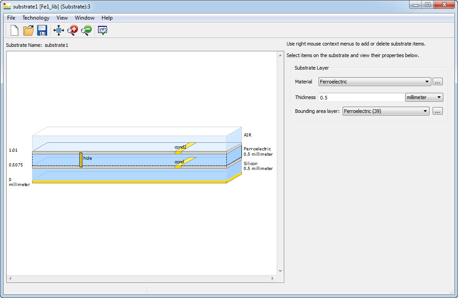The width and height of the screenshot is (458, 298).
Task: Click the New substrate icon
Action: tap(14, 30)
